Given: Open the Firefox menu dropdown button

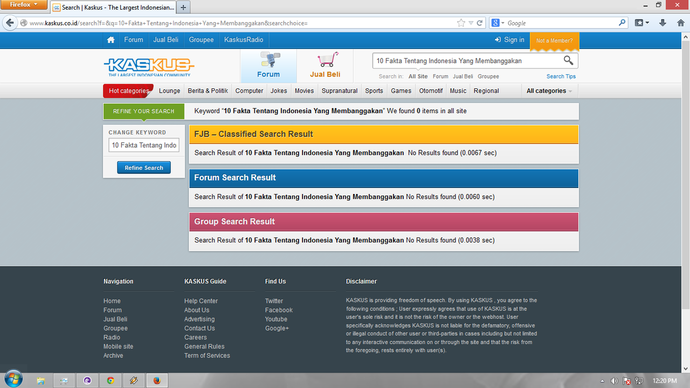Looking at the screenshot, I should pyautogui.click(x=25, y=5).
